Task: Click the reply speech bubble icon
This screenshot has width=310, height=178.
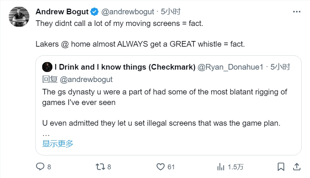Action: tap(40, 166)
